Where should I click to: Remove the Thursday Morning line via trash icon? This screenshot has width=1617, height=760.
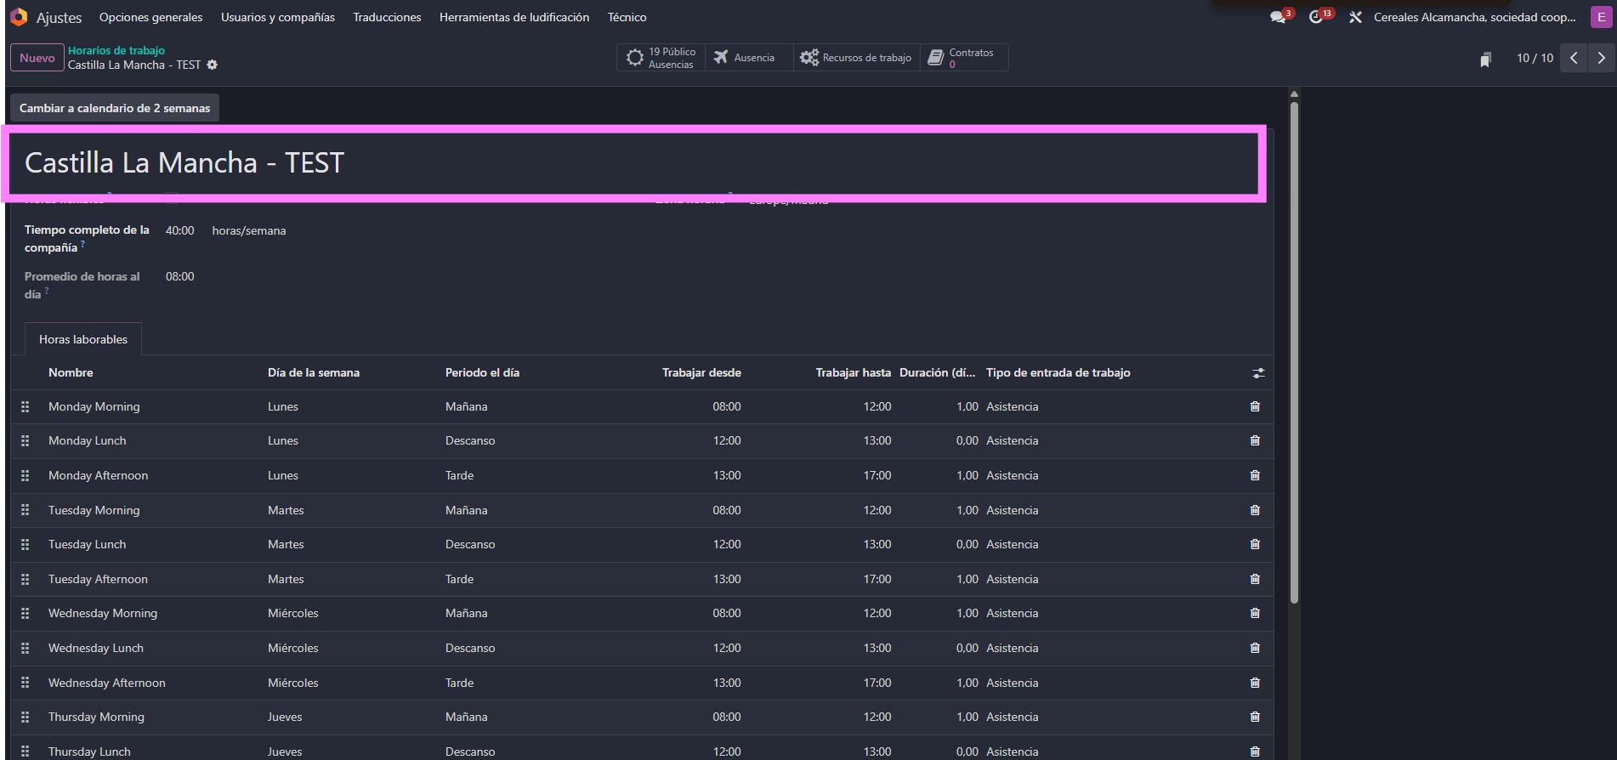pos(1255,717)
